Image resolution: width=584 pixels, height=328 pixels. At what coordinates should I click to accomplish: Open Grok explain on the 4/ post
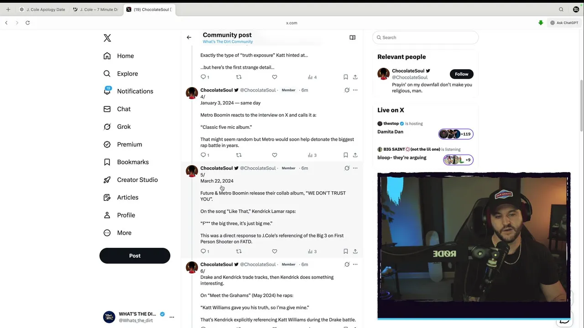click(x=347, y=90)
